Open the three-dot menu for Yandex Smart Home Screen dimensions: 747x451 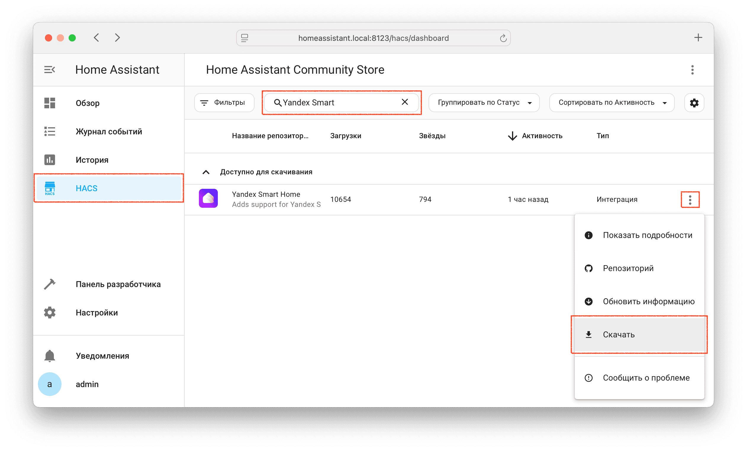pyautogui.click(x=690, y=200)
